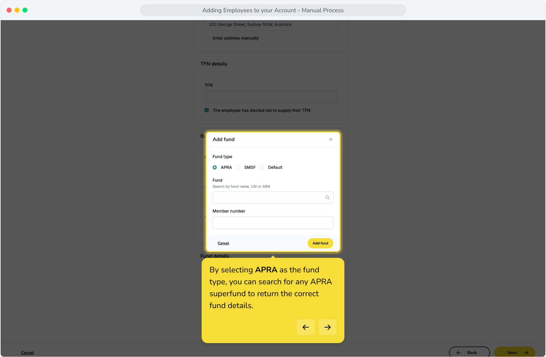Click the Fund search input field
Image resolution: width=546 pixels, height=357 pixels.
tap(273, 198)
